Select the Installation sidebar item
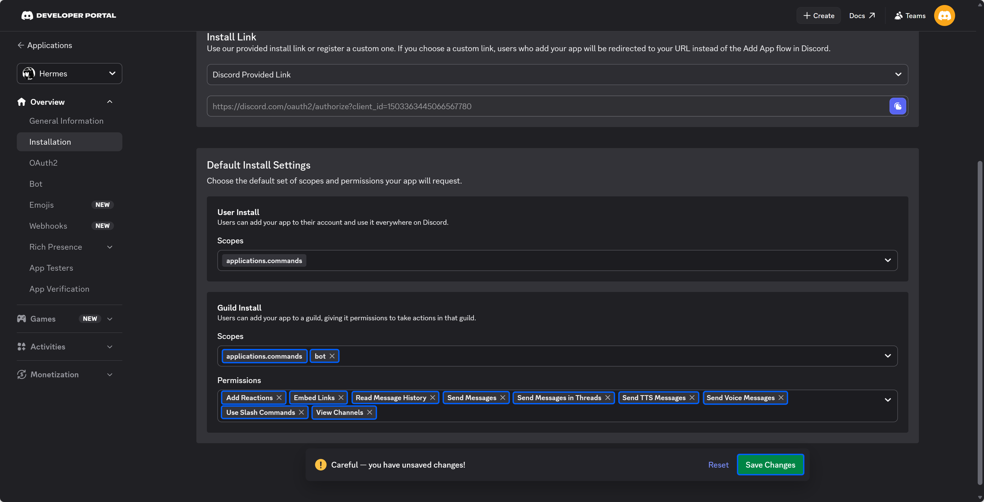The image size is (984, 502). [70, 142]
